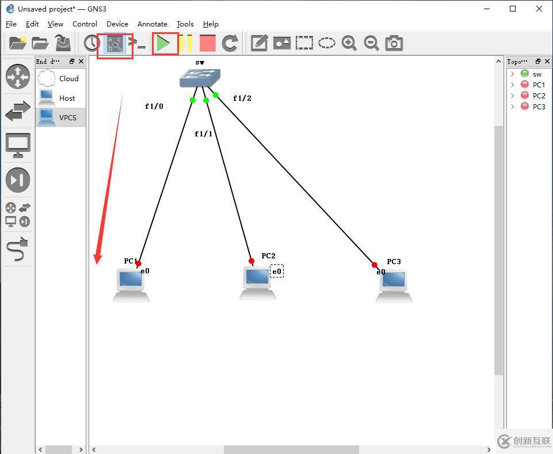
Task: Maximize the GNS3 window
Action: [x=513, y=9]
